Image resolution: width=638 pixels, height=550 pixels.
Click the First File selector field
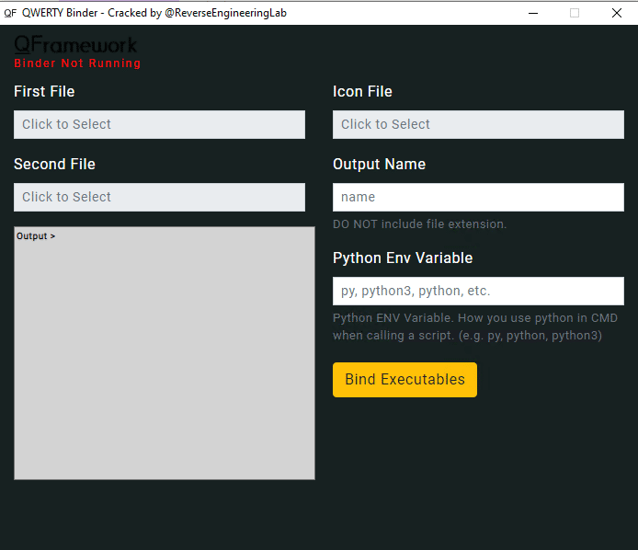click(159, 124)
